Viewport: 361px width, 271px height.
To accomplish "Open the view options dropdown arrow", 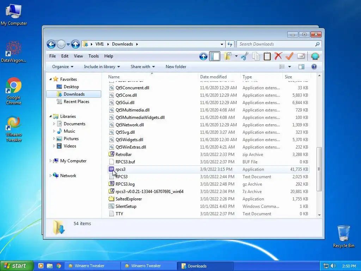I will [290, 67].
